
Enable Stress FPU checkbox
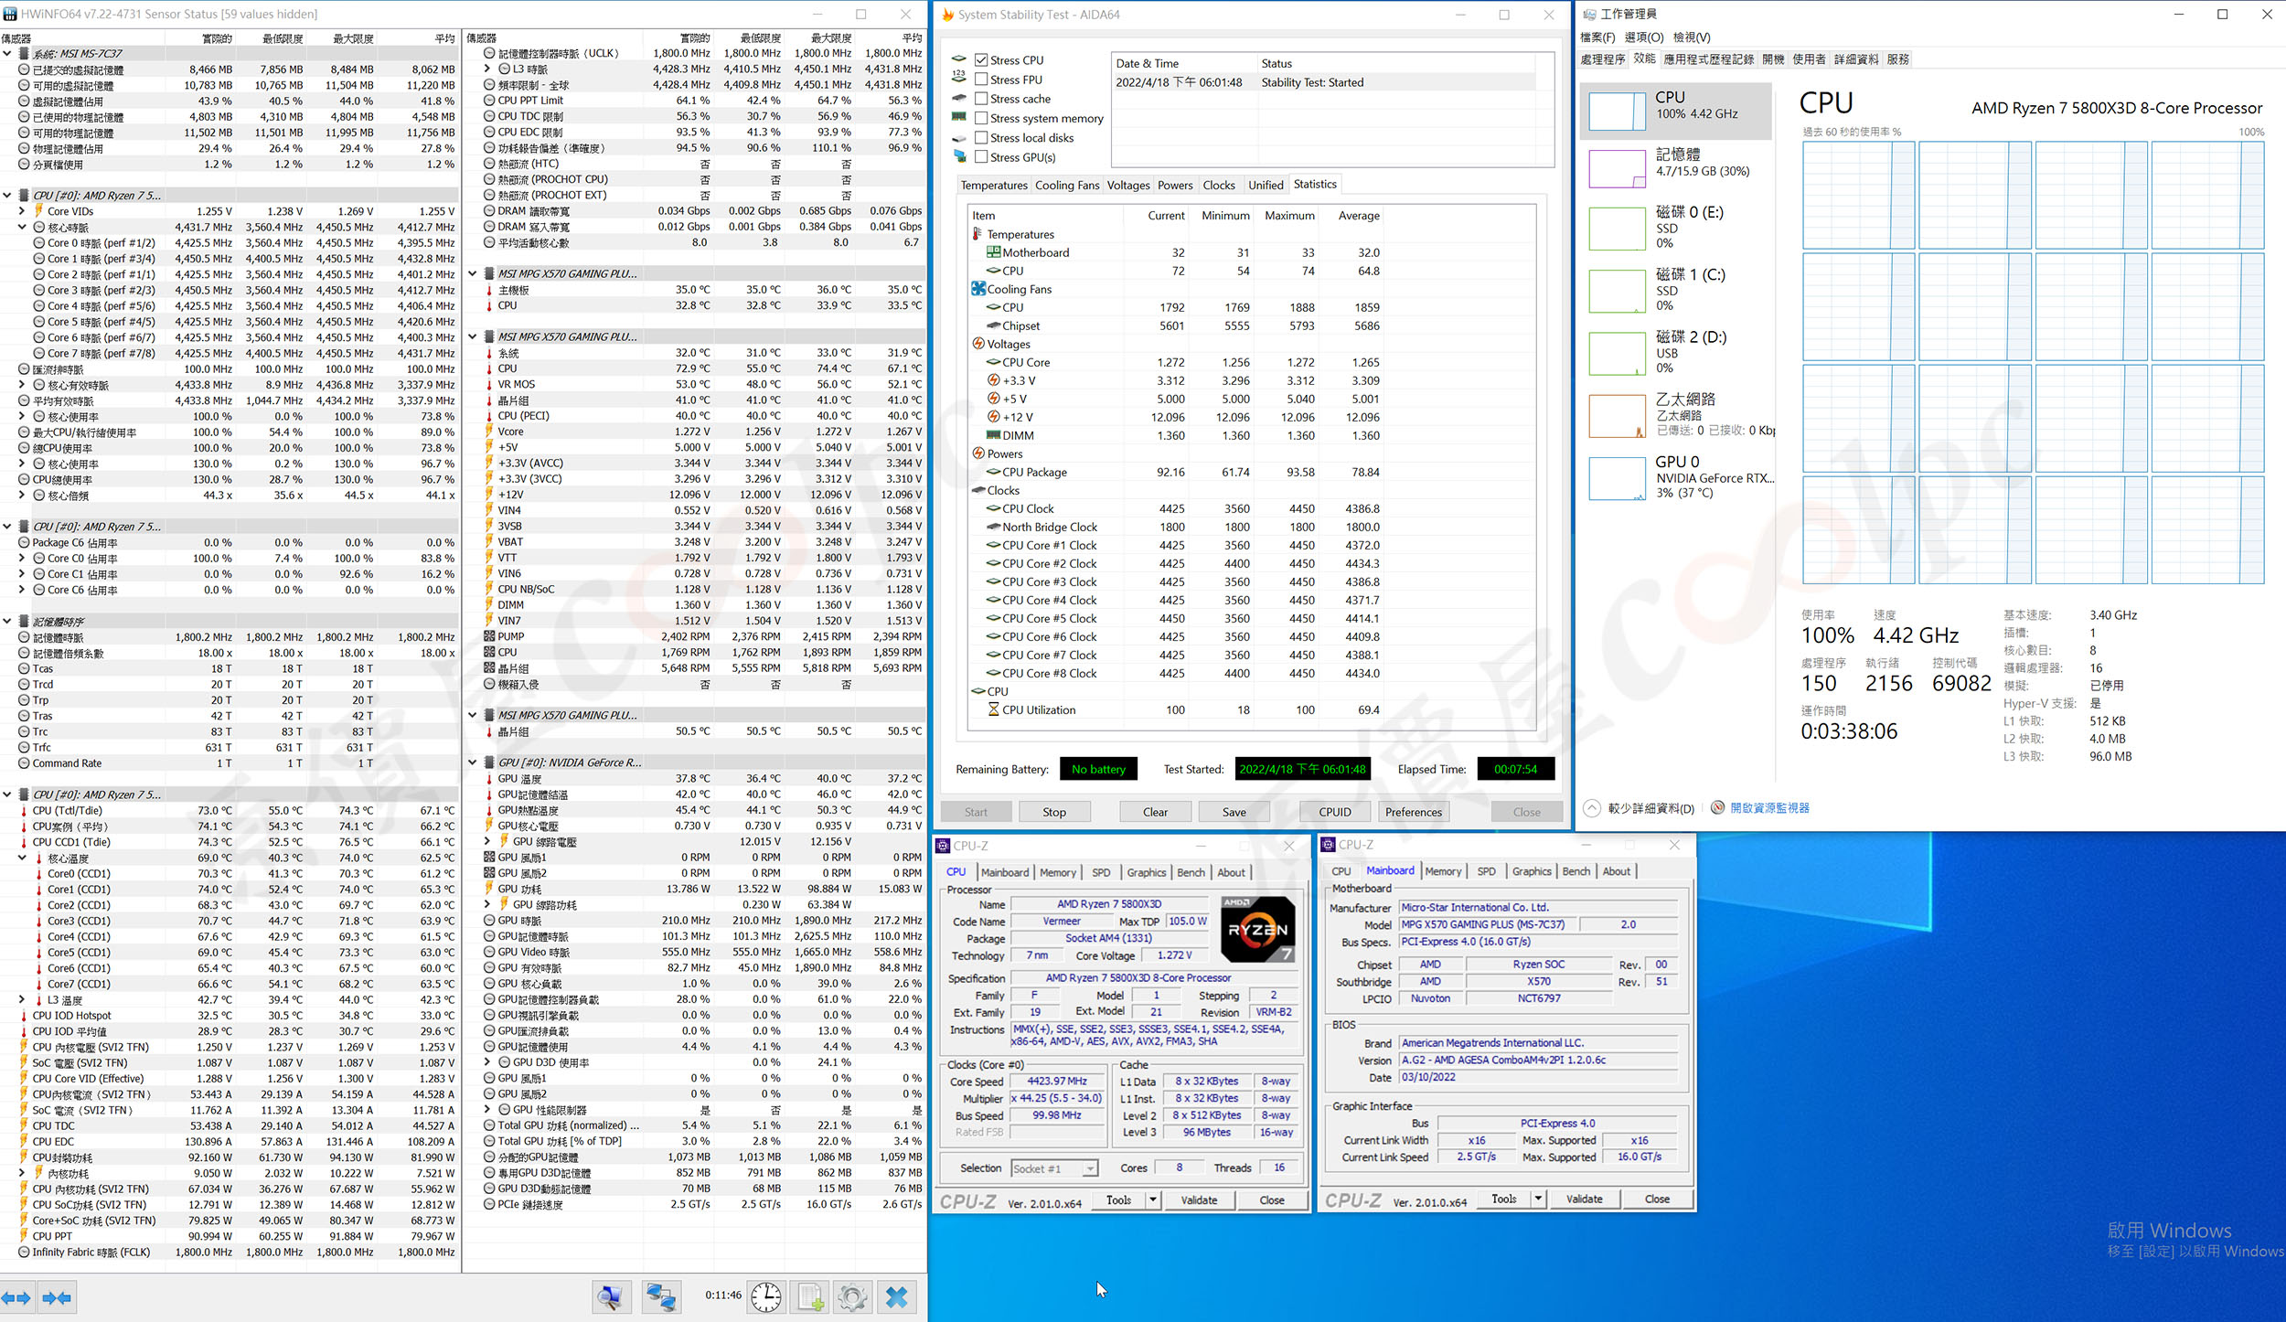(981, 80)
